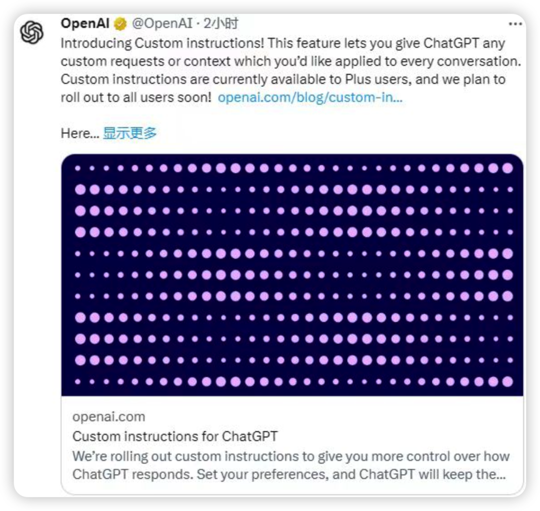Screen dimensions: 540x511
Task: Click the truncated "Here..." text
Action: pos(80,133)
